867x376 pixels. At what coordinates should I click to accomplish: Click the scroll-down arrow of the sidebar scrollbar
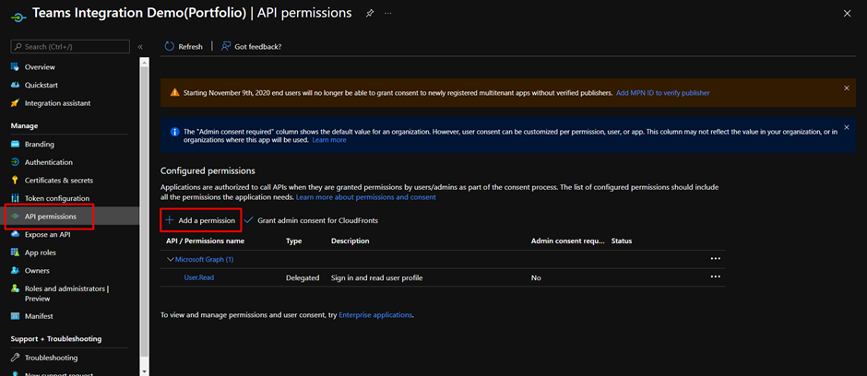coord(145,370)
